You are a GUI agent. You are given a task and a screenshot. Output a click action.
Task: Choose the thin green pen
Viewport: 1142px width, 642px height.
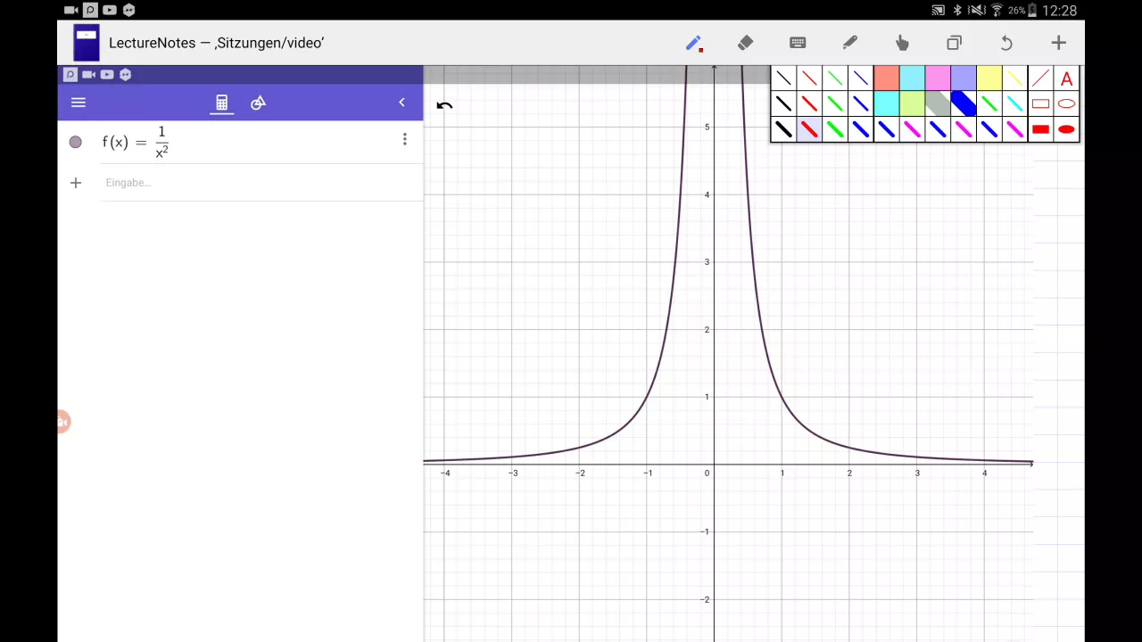point(835,78)
